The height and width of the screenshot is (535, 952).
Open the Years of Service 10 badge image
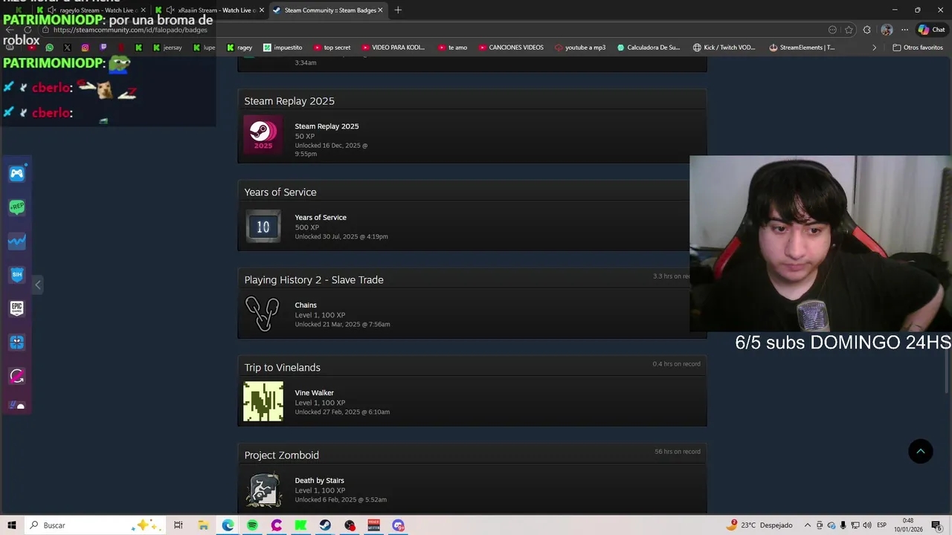(x=263, y=227)
